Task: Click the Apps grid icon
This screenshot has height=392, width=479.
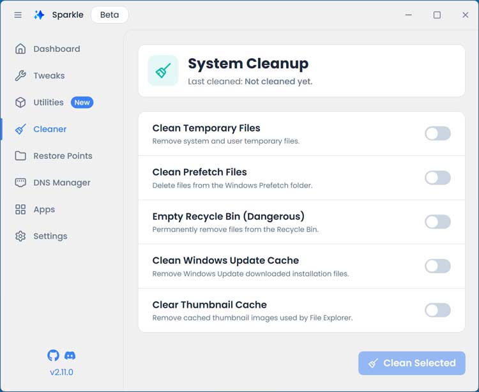Action: click(20, 209)
